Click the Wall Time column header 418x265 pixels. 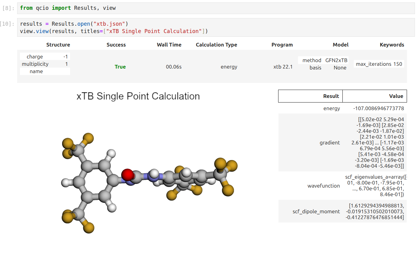click(x=169, y=45)
